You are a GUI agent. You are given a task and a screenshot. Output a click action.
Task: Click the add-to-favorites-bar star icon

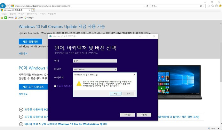click(2, 18)
